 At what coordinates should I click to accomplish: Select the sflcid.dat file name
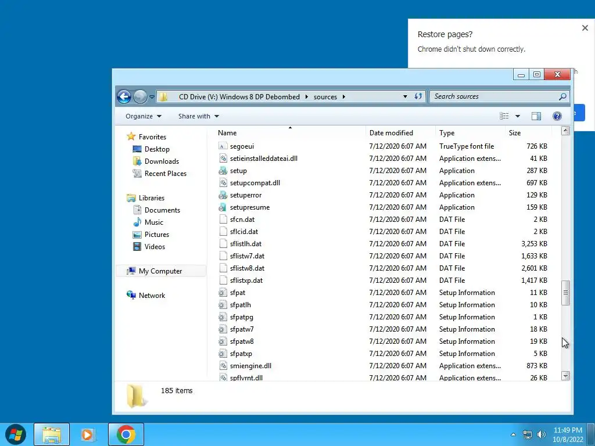(244, 231)
